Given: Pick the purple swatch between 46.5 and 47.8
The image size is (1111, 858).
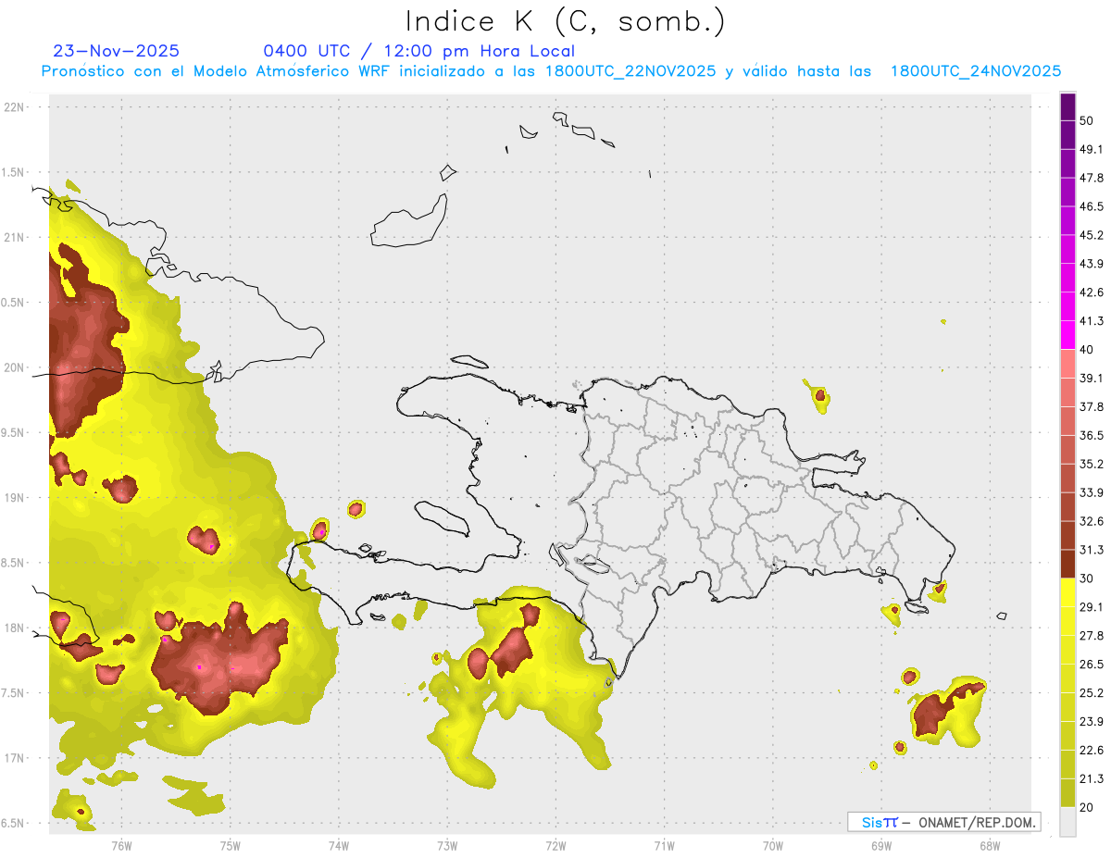Looking at the screenshot, I should (1067, 193).
